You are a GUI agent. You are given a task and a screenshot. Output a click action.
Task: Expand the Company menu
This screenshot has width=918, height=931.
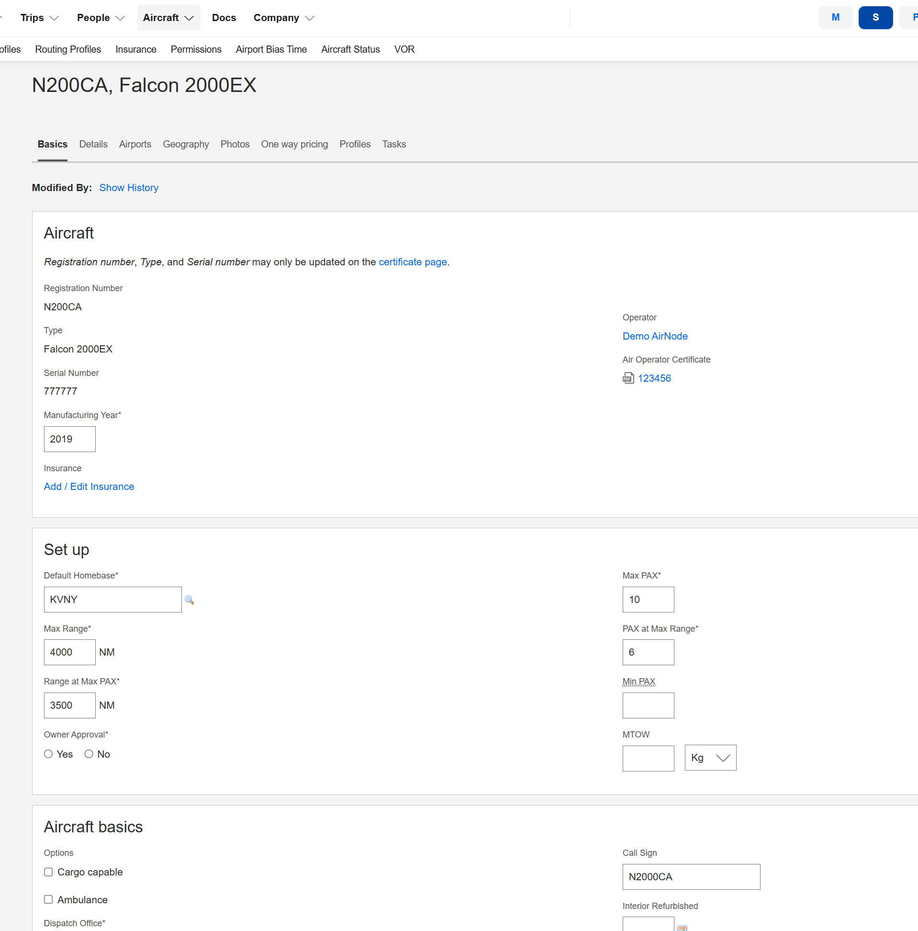click(x=284, y=18)
